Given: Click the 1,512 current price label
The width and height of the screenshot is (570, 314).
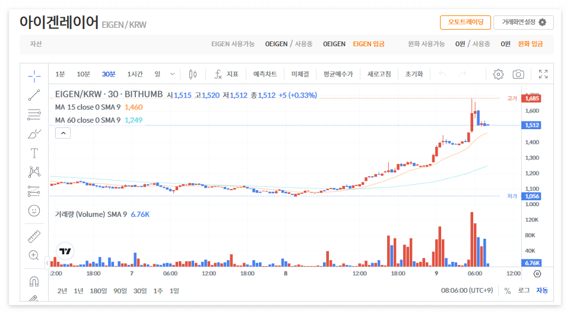Looking at the screenshot, I should pyautogui.click(x=531, y=125).
